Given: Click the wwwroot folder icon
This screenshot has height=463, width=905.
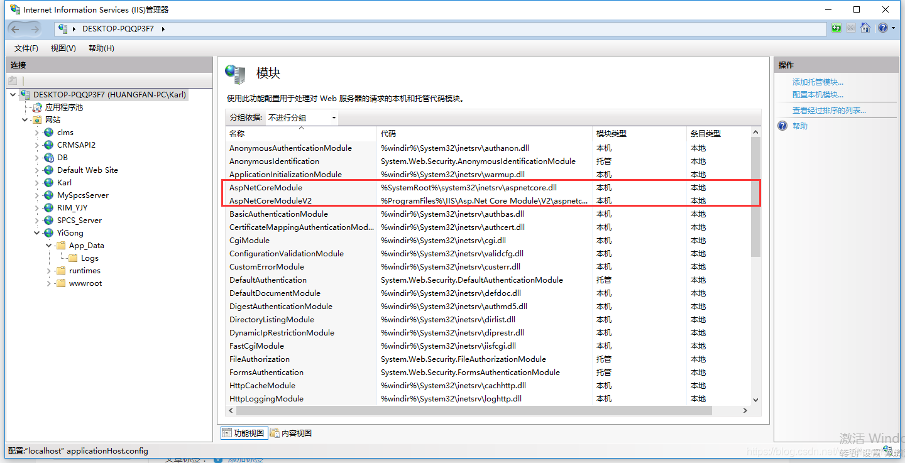Looking at the screenshot, I should pos(60,283).
